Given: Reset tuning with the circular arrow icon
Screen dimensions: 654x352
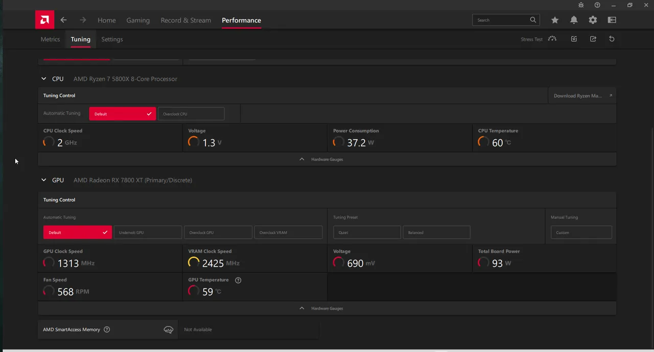Looking at the screenshot, I should click(612, 39).
